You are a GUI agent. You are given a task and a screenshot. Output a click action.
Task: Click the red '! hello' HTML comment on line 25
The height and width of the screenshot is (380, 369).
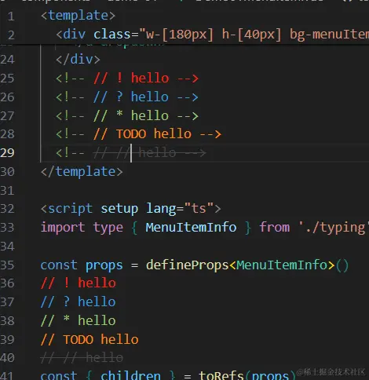pyautogui.click(x=127, y=79)
